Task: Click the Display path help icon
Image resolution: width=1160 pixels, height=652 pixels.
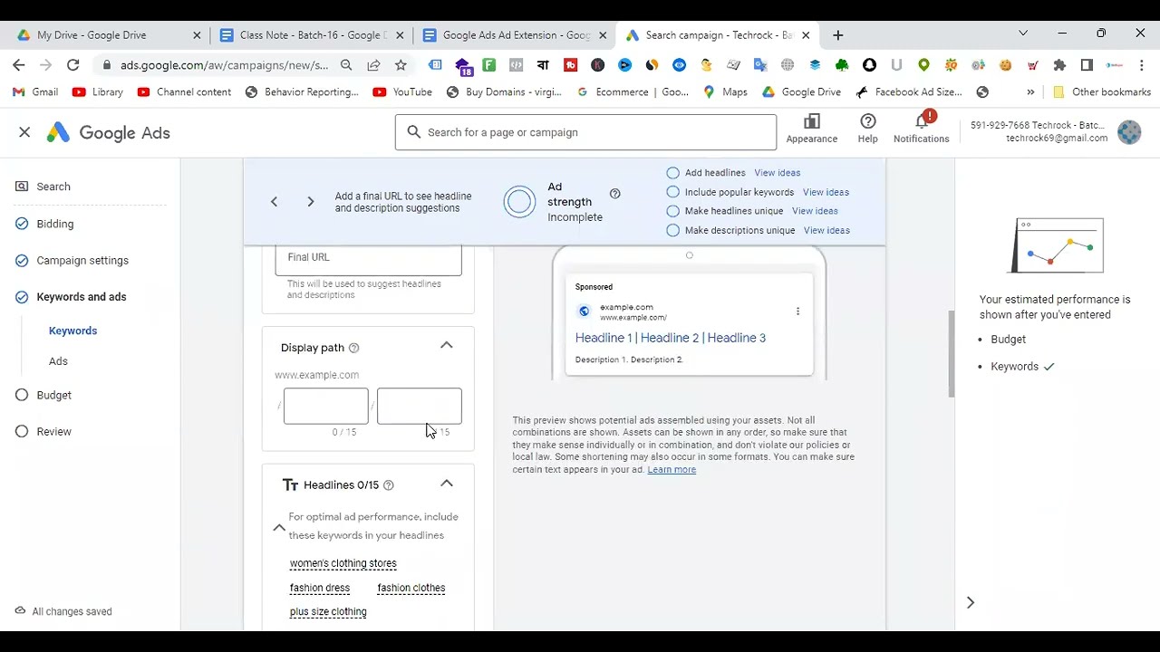Action: pos(354,348)
